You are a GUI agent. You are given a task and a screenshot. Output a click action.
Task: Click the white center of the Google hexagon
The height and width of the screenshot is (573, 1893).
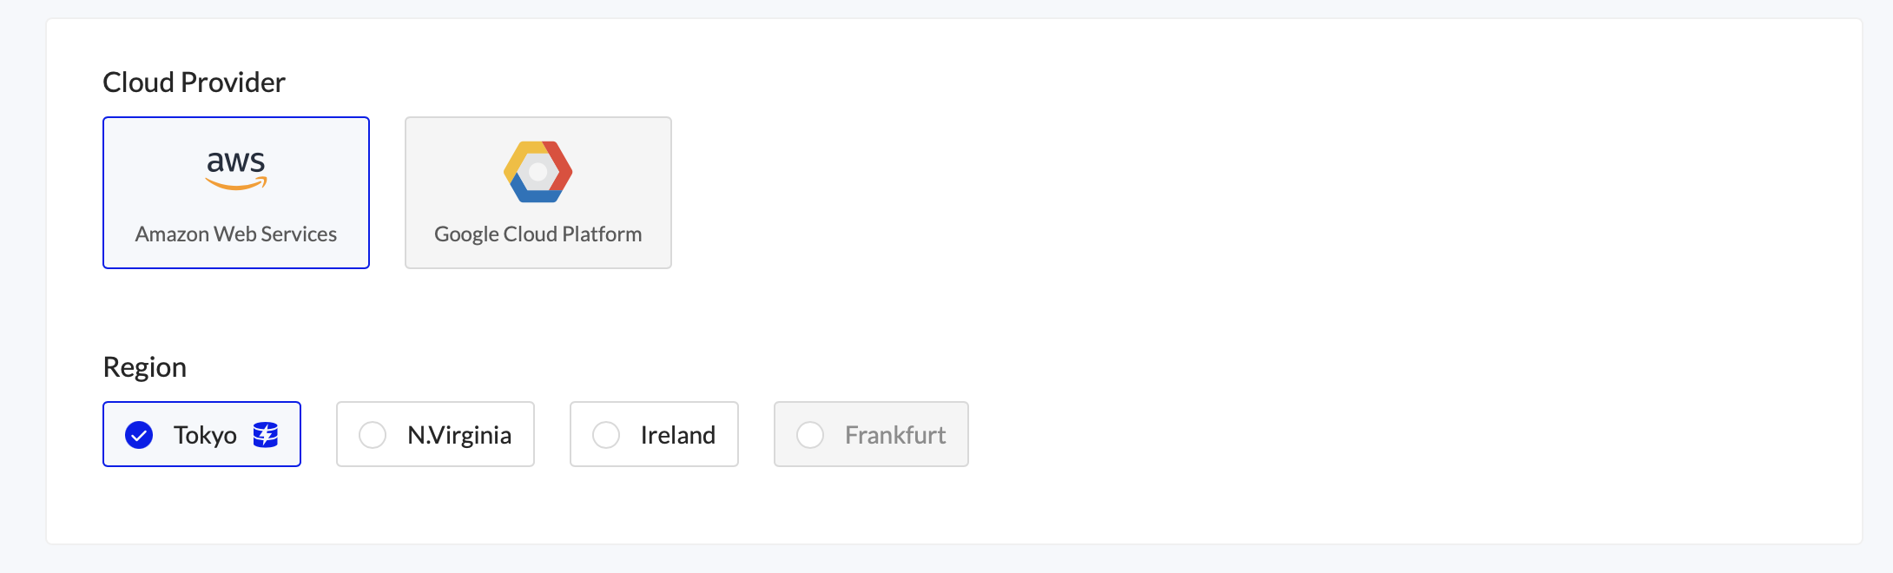click(x=538, y=172)
